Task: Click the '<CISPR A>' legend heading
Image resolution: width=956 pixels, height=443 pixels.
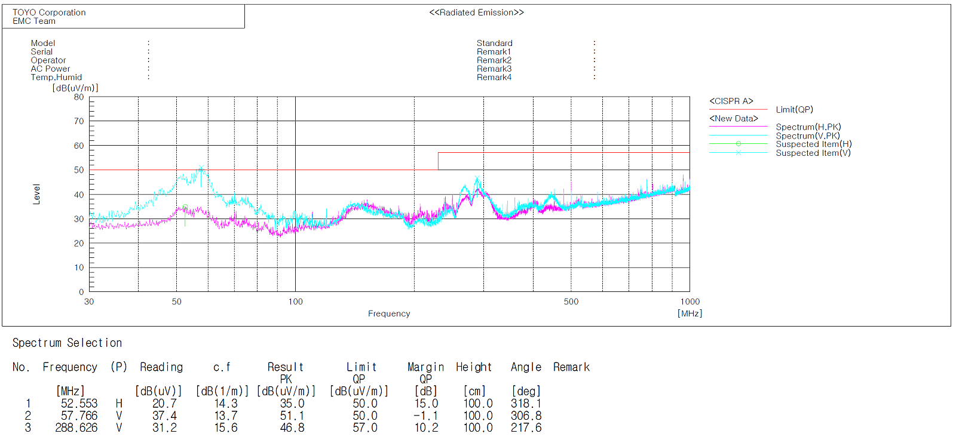Action: pos(731,101)
